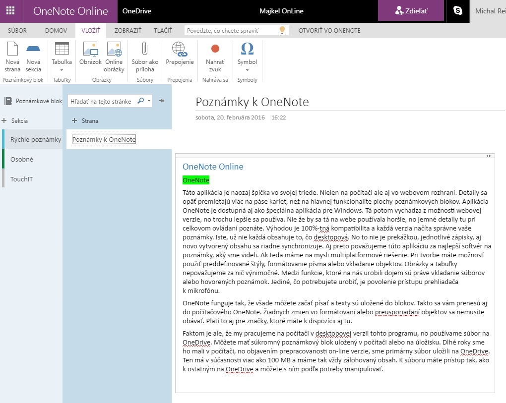Toggle the pin icon beside search box
506x403 pixels.
(x=161, y=101)
